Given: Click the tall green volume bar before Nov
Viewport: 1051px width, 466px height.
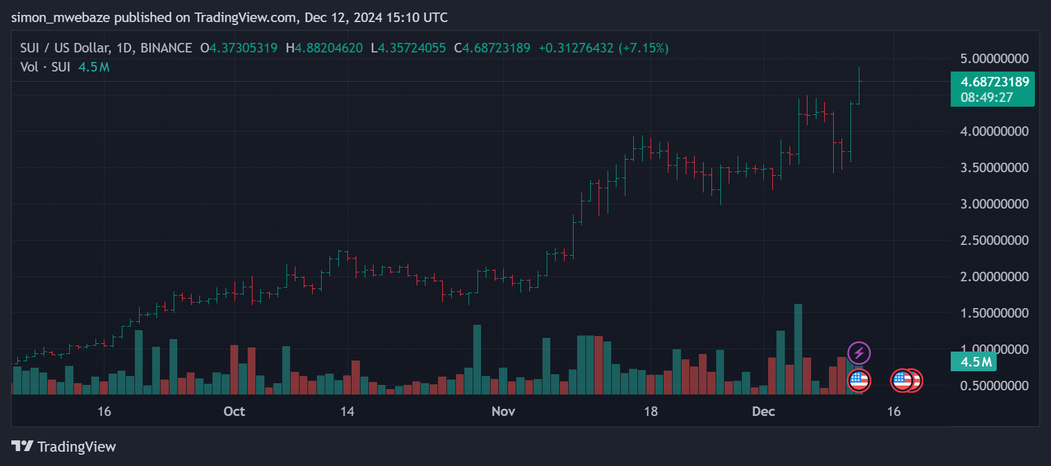Looking at the screenshot, I should [x=477, y=359].
